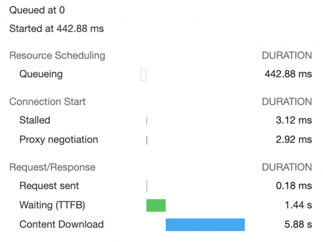Click the 1.44 s waiting duration
Screen dimensions: 323x242
pyautogui.click(x=298, y=205)
